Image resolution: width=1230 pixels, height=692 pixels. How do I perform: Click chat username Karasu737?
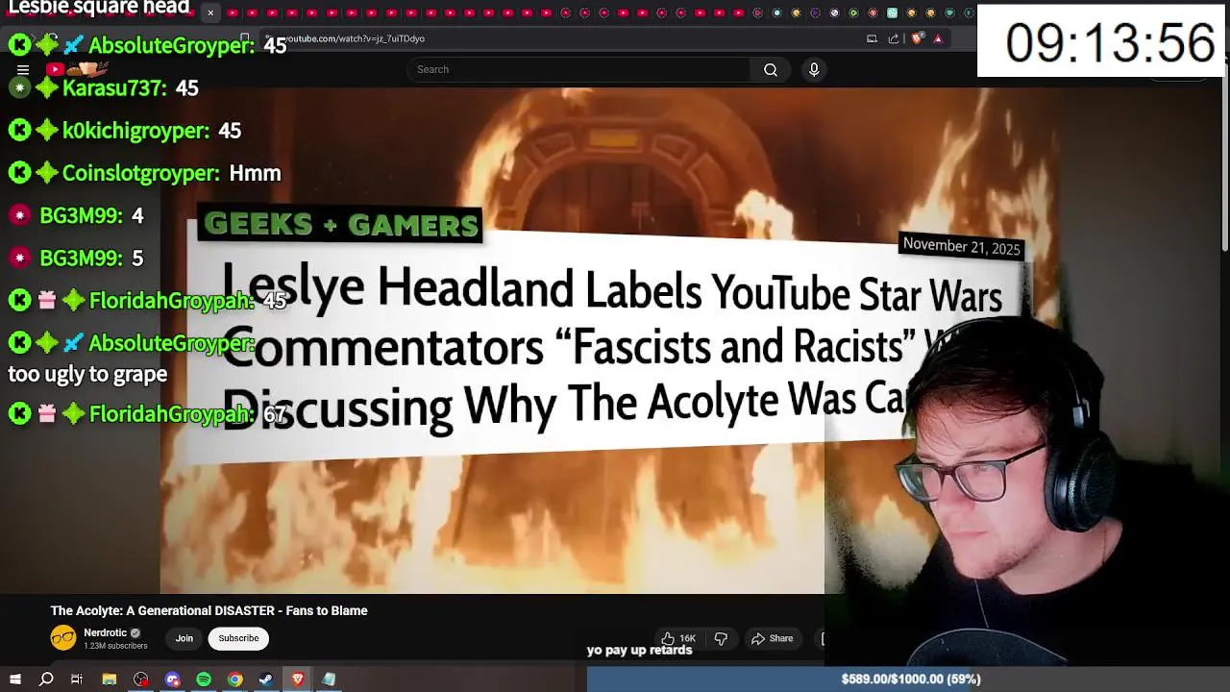(x=114, y=88)
